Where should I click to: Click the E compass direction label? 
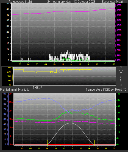(120, 81)
